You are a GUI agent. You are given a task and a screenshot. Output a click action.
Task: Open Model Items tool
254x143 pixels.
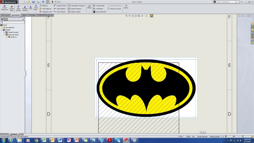12,8
